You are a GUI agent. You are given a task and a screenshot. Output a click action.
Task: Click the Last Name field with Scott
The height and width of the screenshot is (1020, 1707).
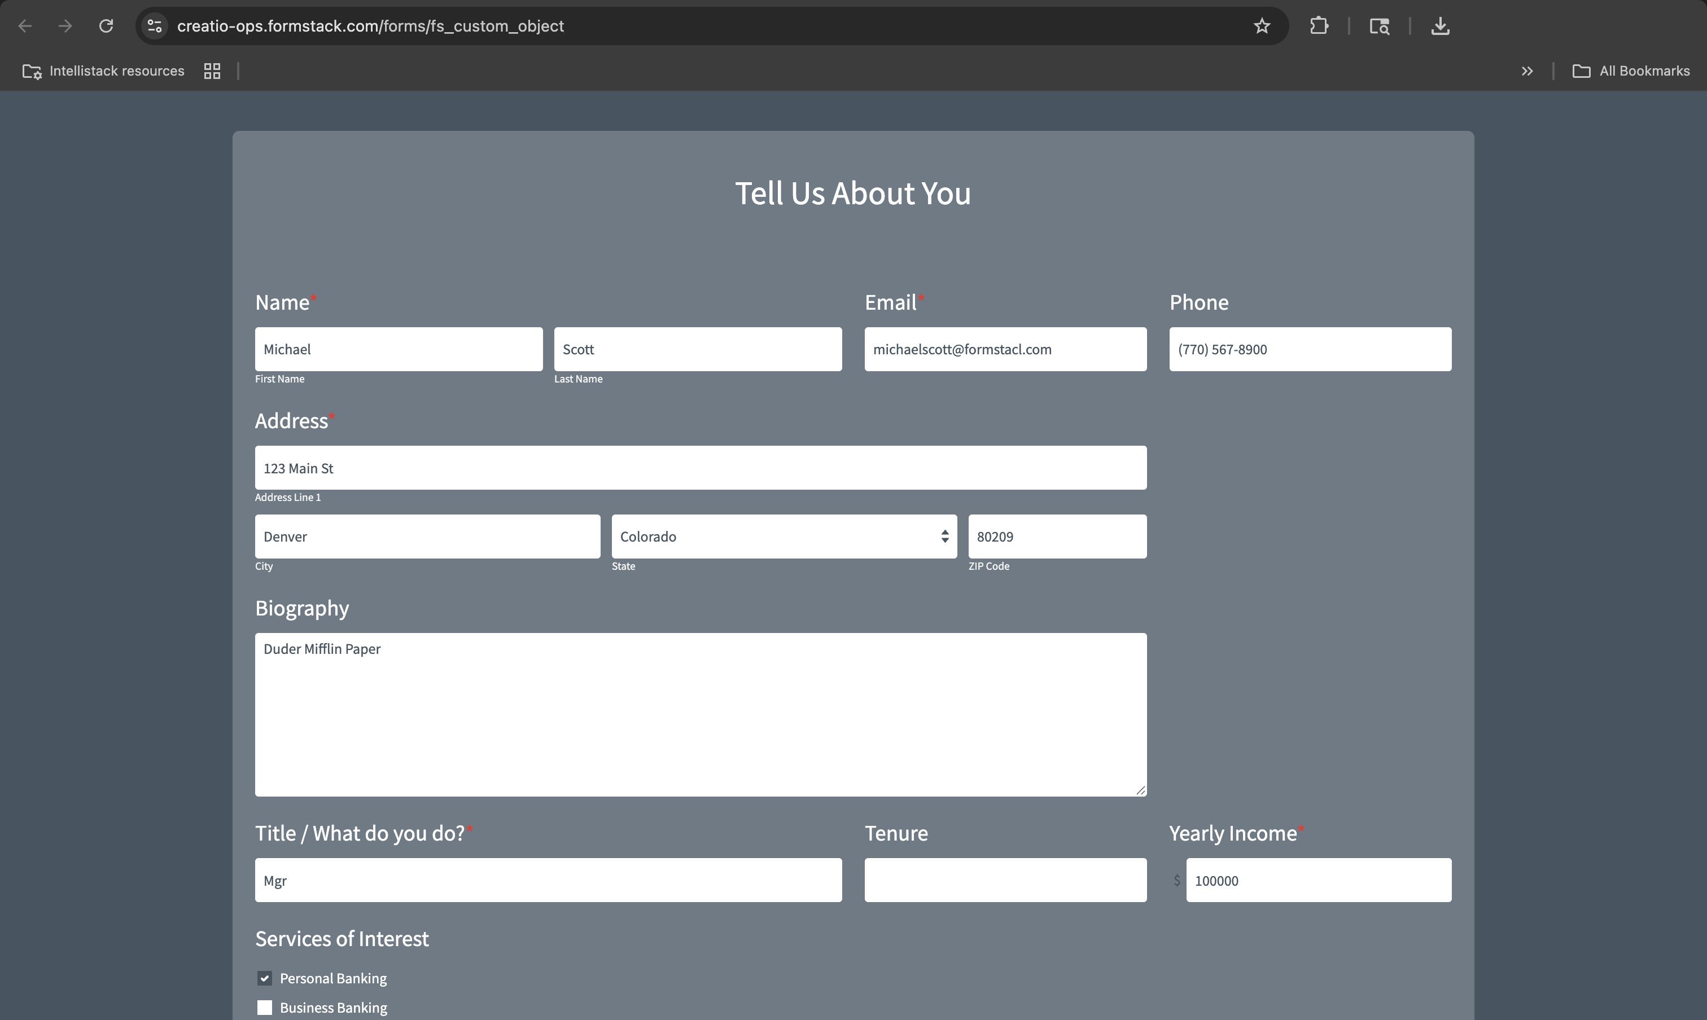click(698, 349)
